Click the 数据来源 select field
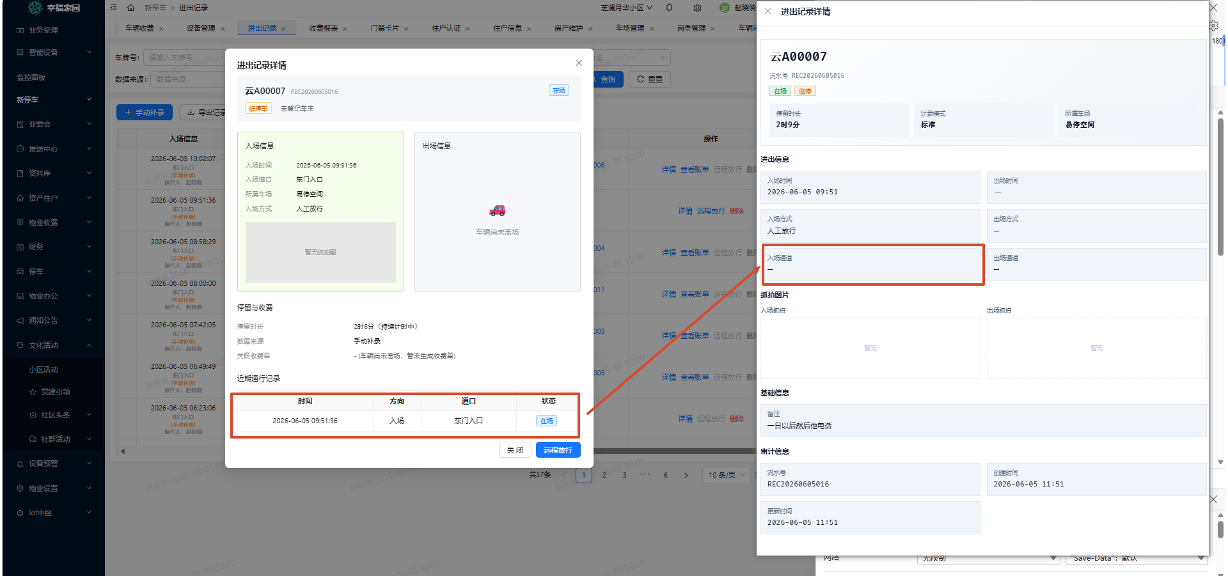The height and width of the screenshot is (576, 1228). 187,79
